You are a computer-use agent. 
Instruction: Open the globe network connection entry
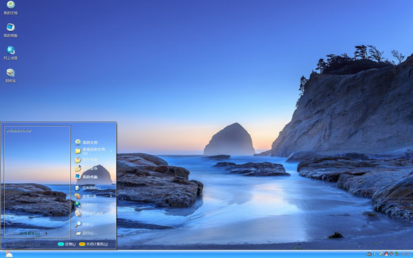86,205
